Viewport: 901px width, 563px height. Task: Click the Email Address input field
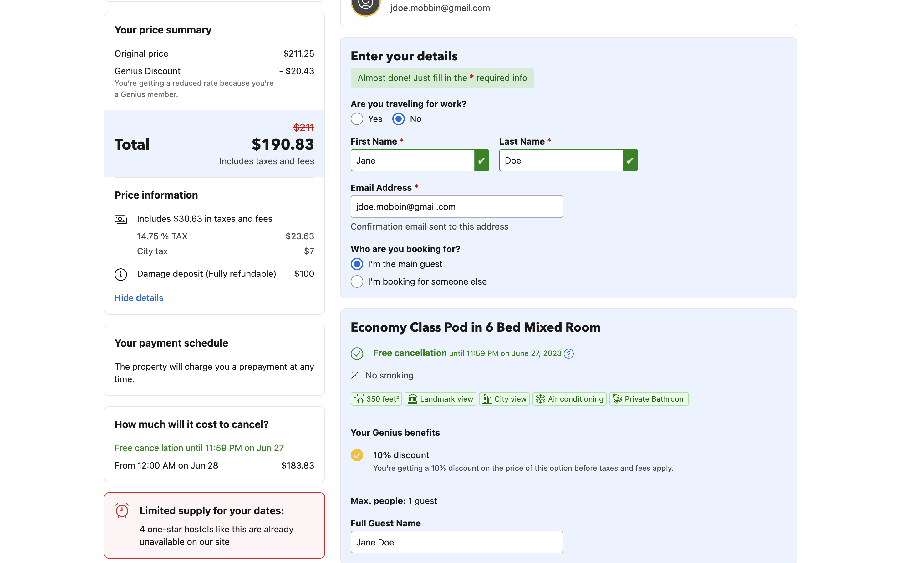coord(456,207)
